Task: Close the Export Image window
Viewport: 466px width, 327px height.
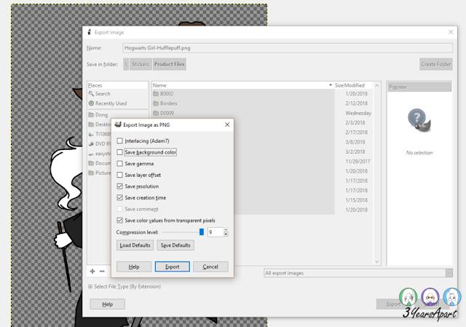Action: point(451,32)
